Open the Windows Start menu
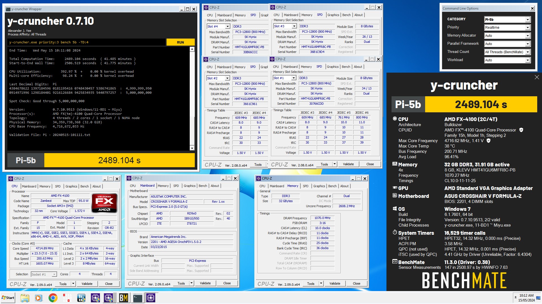 8,298
